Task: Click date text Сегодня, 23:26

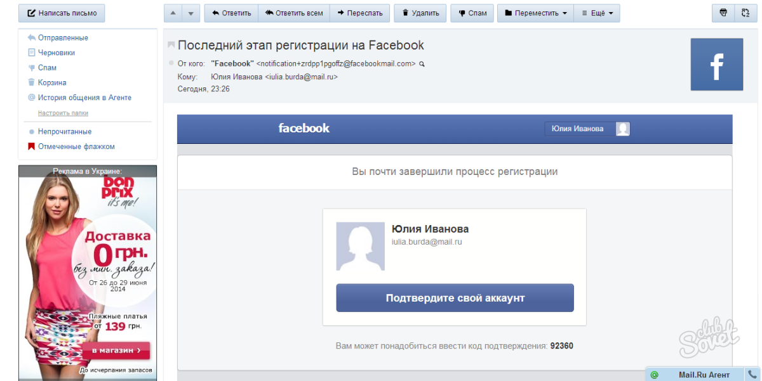Action: pos(203,89)
